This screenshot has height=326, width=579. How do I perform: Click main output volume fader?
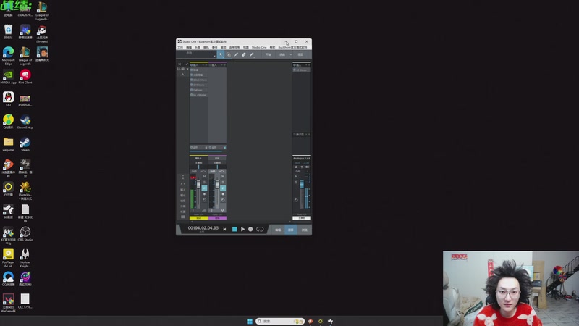[302, 184]
